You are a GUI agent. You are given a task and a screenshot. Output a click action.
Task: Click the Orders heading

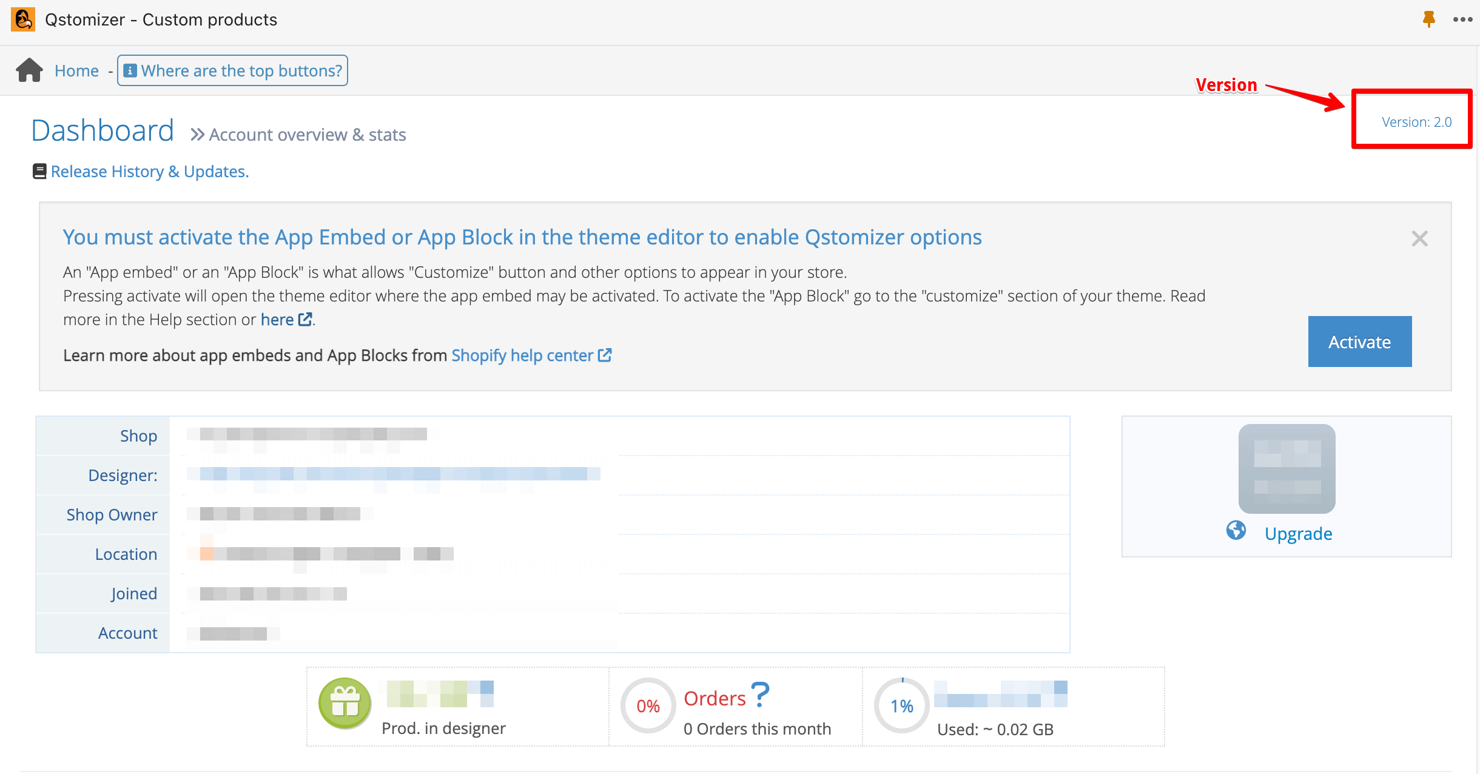click(715, 698)
